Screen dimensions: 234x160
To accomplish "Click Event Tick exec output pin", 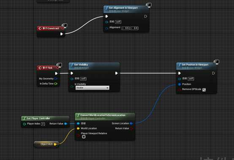I will point(56,73).
